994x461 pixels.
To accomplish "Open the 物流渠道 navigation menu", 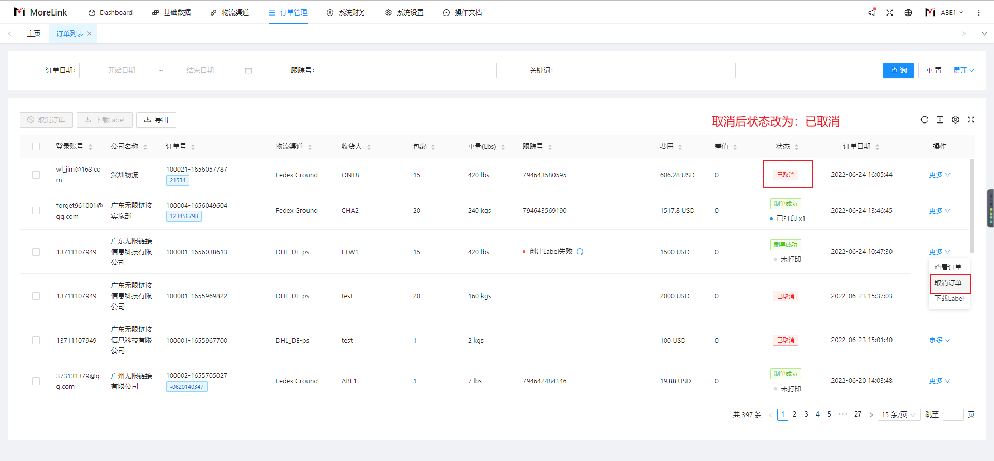I will [229, 12].
